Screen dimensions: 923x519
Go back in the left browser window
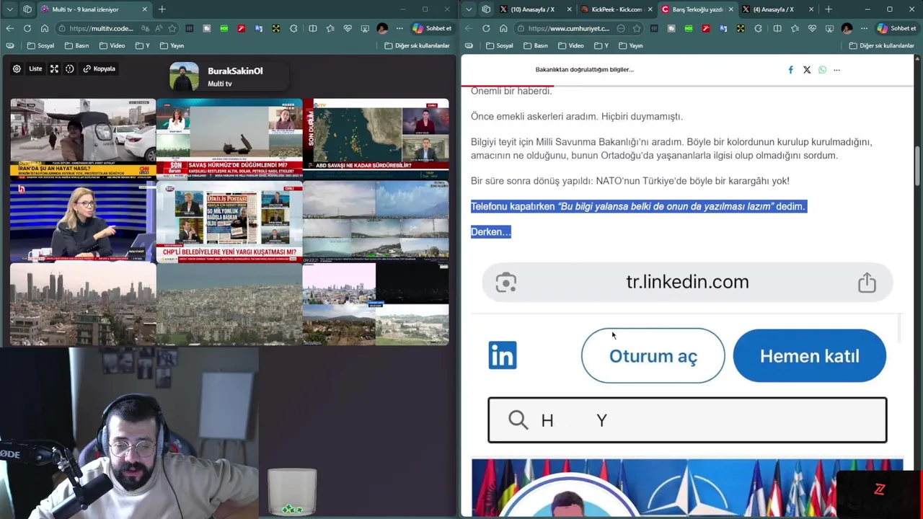pyautogui.click(x=9, y=28)
